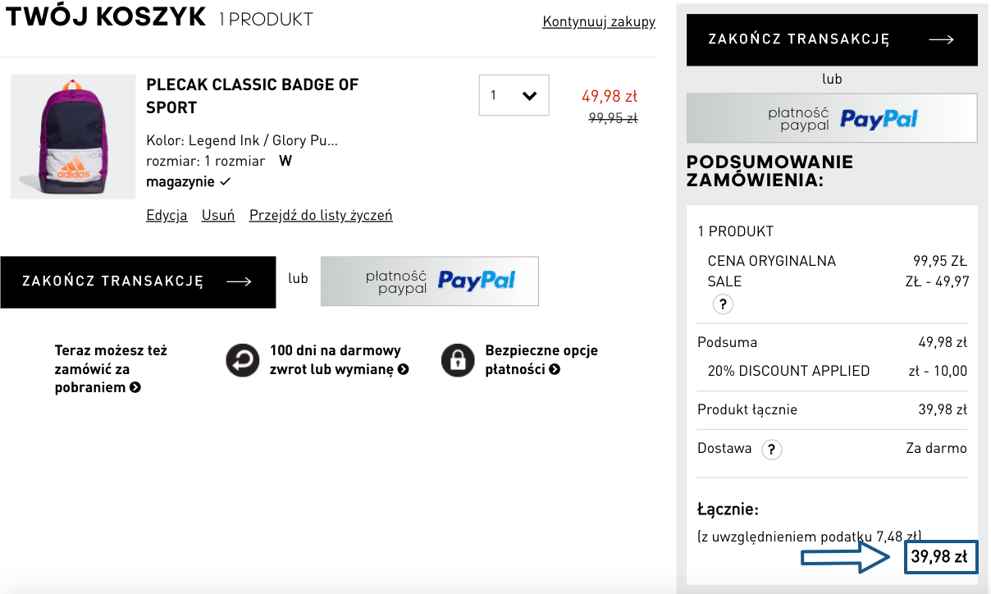Open the backpack product thumbnail
991x594 pixels.
click(73, 137)
